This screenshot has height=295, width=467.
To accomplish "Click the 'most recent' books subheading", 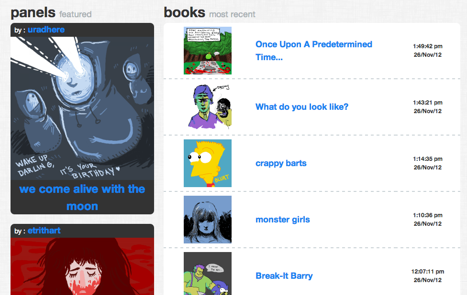I will pyautogui.click(x=232, y=14).
